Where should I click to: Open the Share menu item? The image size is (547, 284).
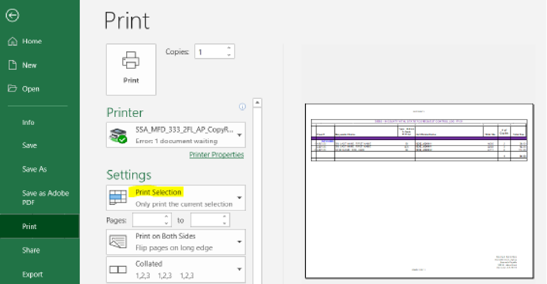tap(31, 250)
